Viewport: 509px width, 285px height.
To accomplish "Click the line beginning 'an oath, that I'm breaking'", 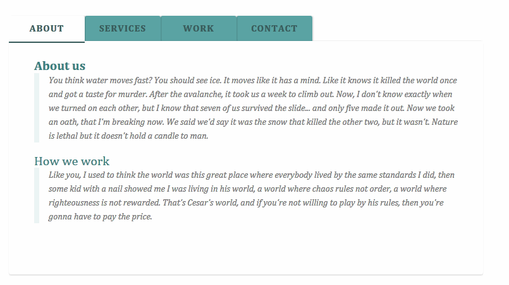I will tap(253, 122).
